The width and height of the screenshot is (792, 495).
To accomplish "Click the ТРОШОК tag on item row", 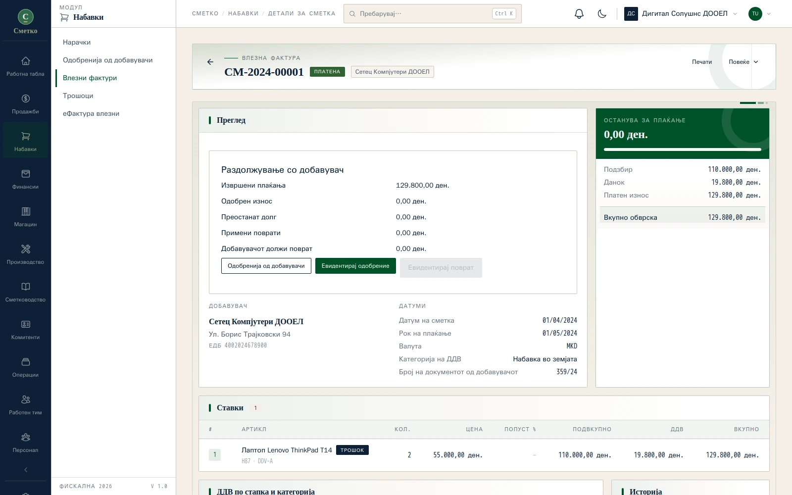I will pyautogui.click(x=352, y=450).
